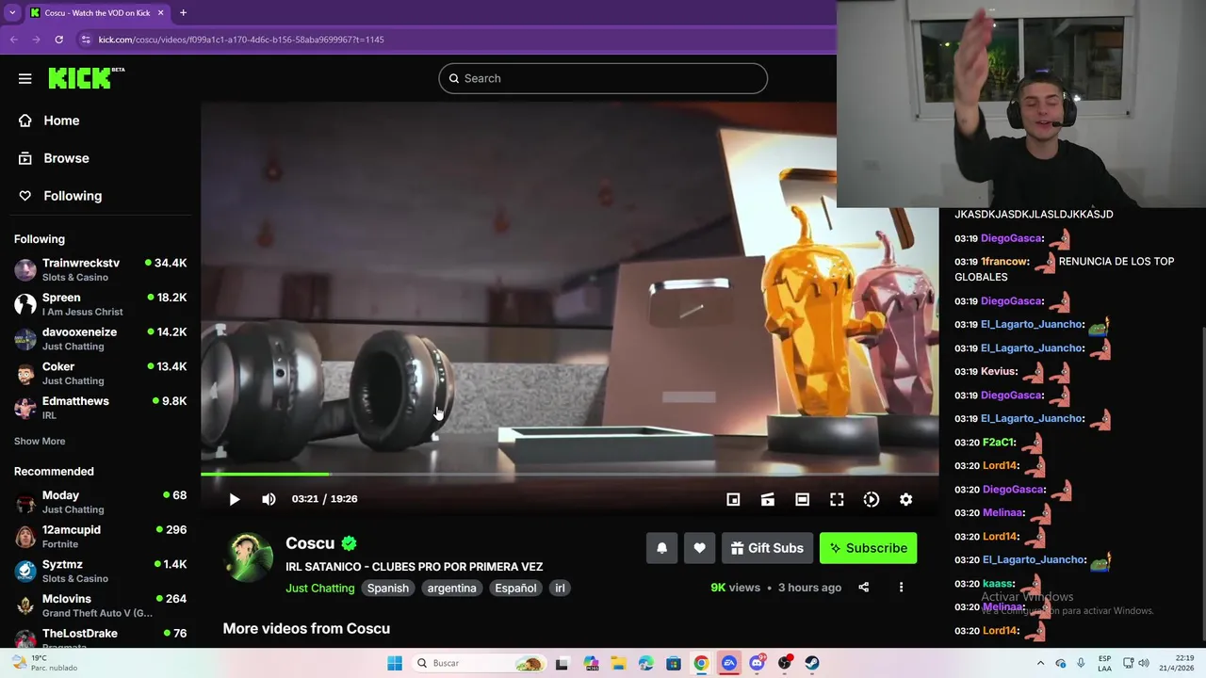Image resolution: width=1206 pixels, height=678 pixels.
Task: Follow Coscu with heart button
Action: [699, 548]
